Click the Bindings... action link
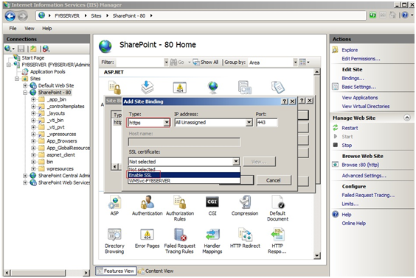This screenshot has height=278, width=416. pos(353,78)
